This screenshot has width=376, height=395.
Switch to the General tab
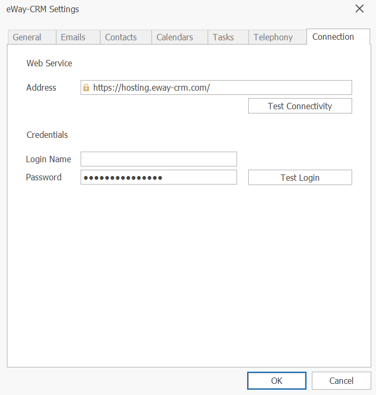[x=32, y=37]
